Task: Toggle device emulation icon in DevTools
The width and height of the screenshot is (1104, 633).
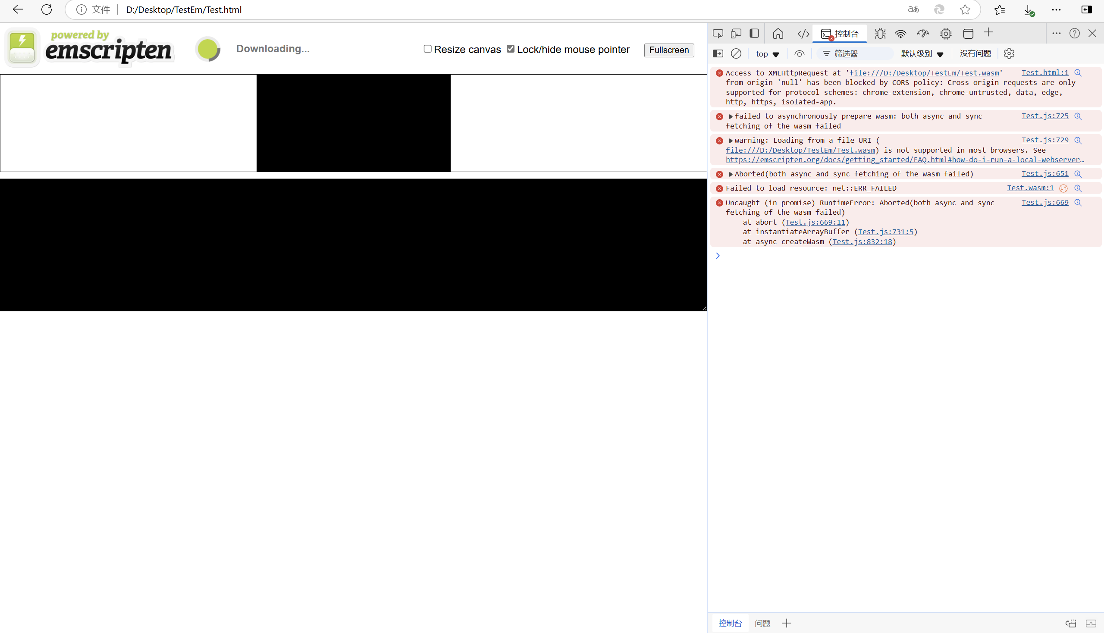Action: [736, 34]
